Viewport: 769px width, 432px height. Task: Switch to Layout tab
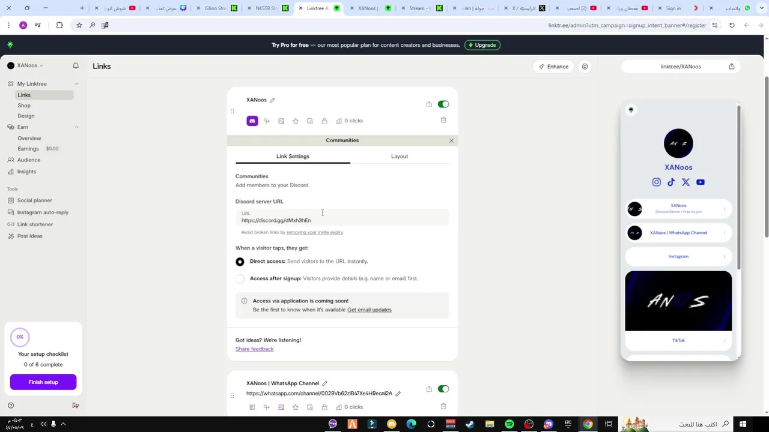point(400,156)
